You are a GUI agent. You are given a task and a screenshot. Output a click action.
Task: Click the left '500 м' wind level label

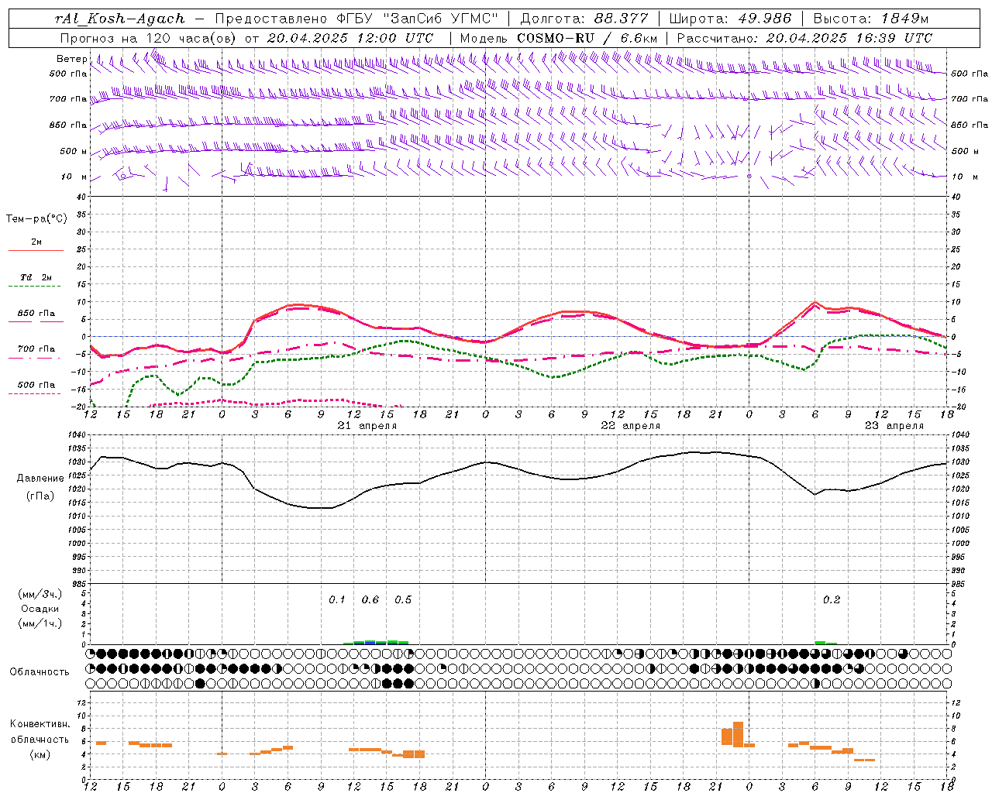[74, 151]
